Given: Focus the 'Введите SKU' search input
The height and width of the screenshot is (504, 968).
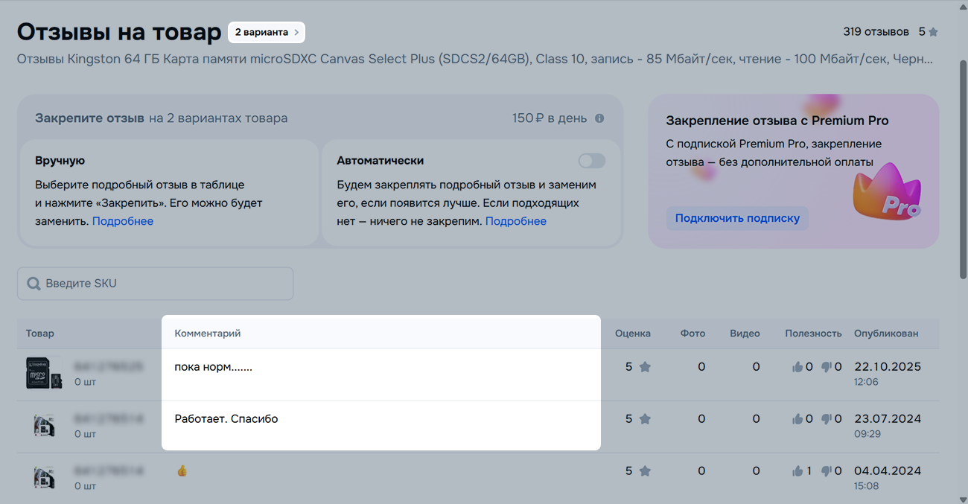Looking at the screenshot, I should point(164,284).
